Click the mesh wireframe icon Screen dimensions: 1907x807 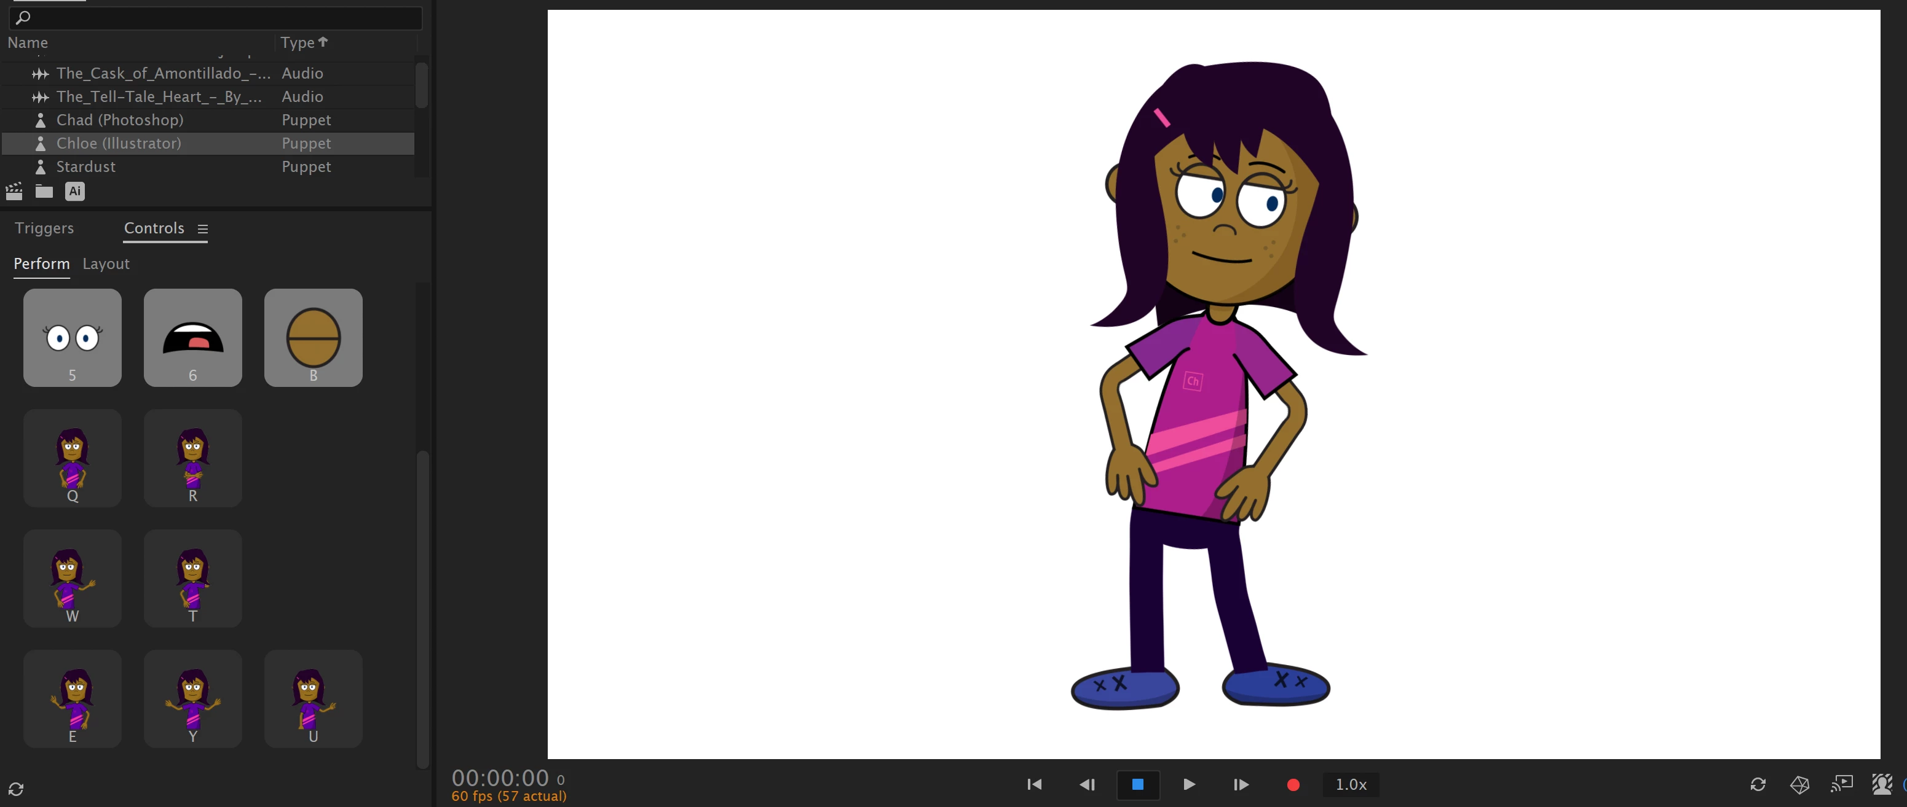(x=1799, y=784)
